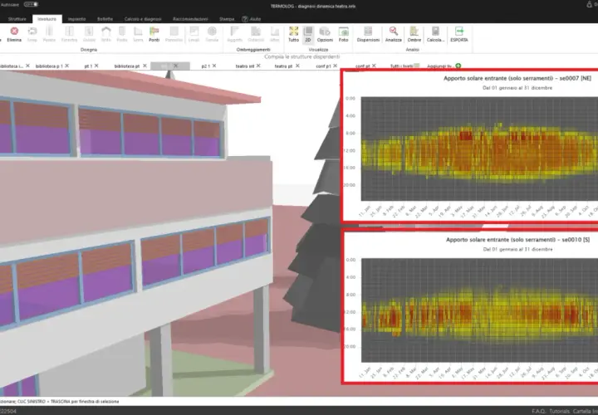Open the Ponti thermal bridges tool
Screen dimensions: 598x415
click(154, 34)
